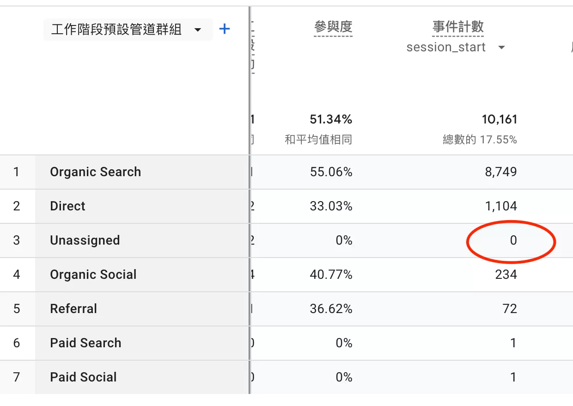Screen dimensions: 573x406
Task: Click the circled 0 event count value
Action: (513, 240)
